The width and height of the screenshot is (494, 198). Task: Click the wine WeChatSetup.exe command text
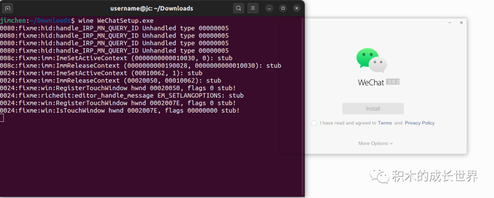pyautogui.click(x=116, y=21)
